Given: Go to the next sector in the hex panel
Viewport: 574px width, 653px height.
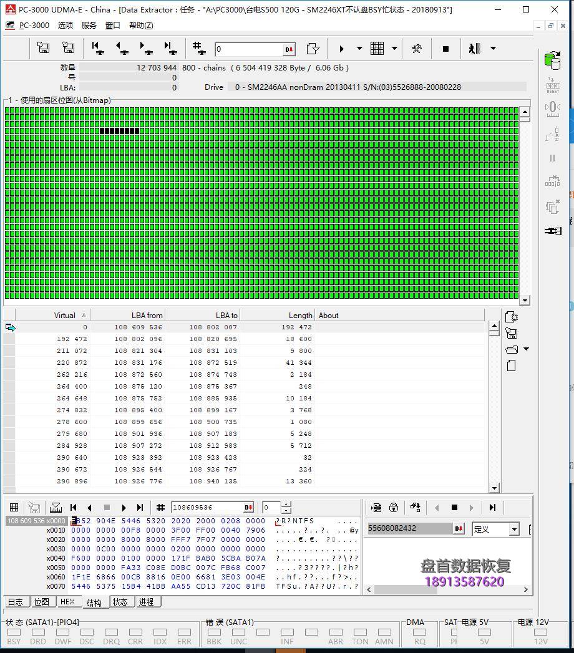Looking at the screenshot, I should click(x=124, y=508).
